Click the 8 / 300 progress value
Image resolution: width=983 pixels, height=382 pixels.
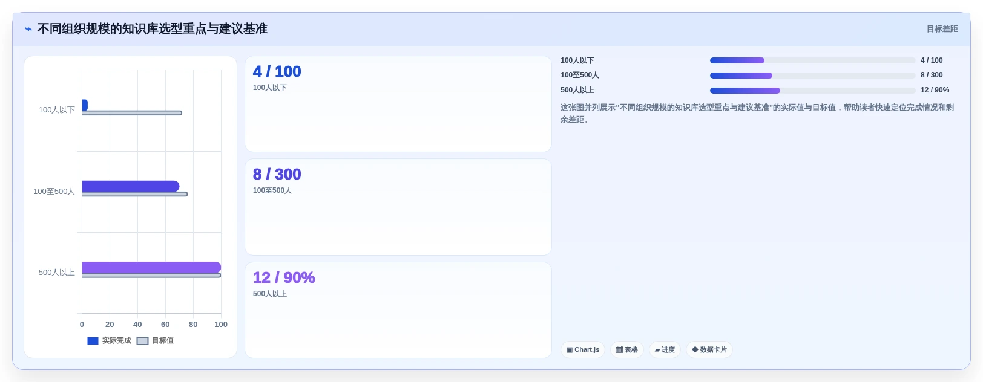[932, 75]
